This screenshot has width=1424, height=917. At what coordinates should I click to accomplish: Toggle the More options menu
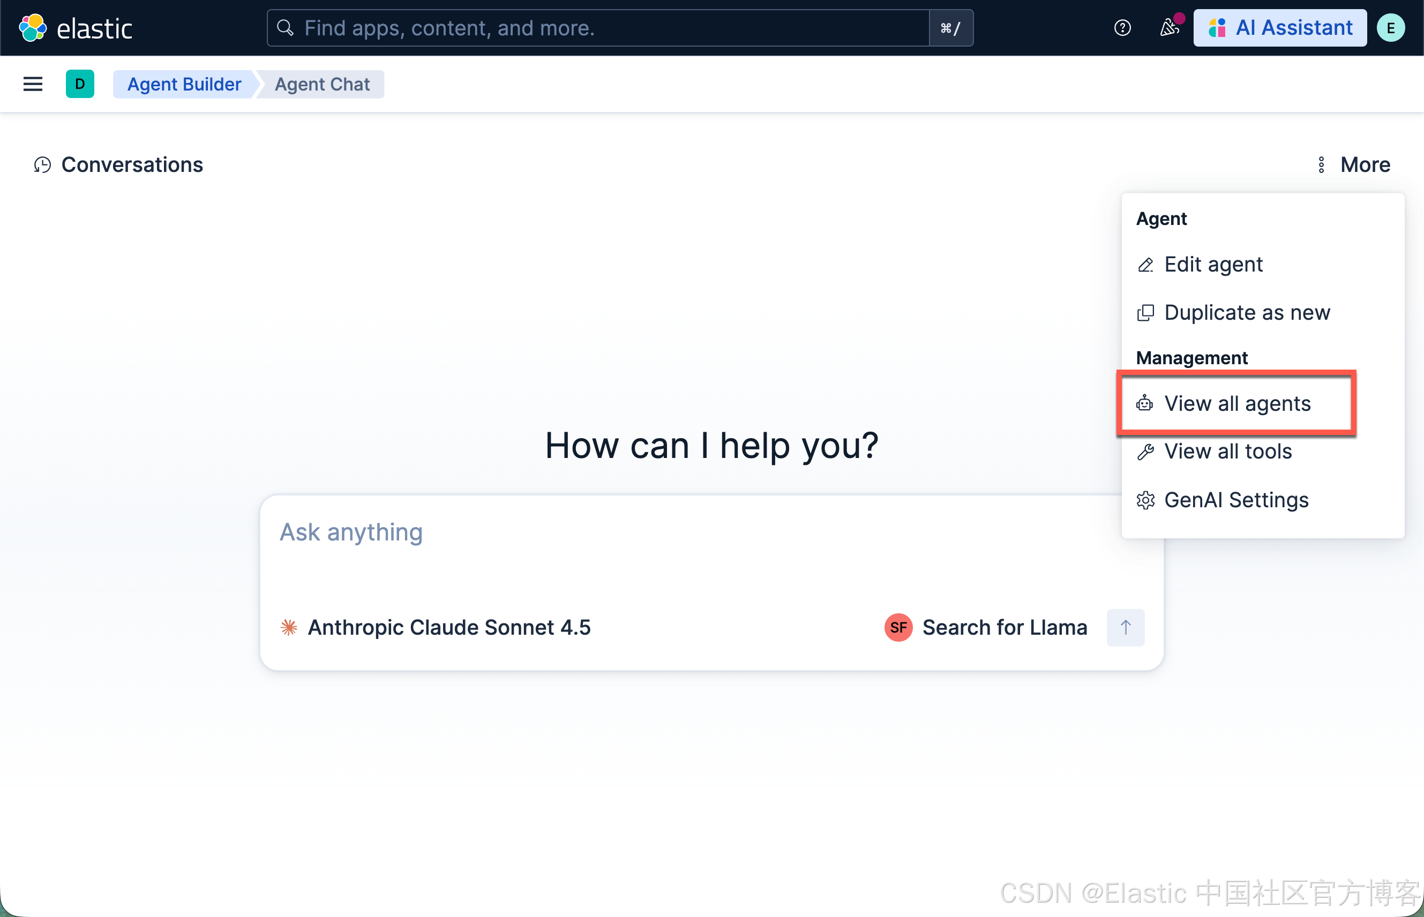1354,165
